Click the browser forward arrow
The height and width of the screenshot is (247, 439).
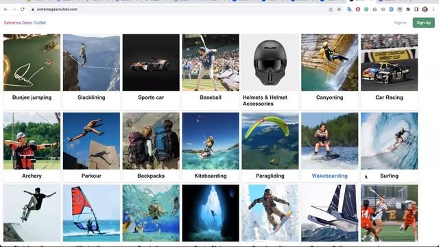pos(14,9)
